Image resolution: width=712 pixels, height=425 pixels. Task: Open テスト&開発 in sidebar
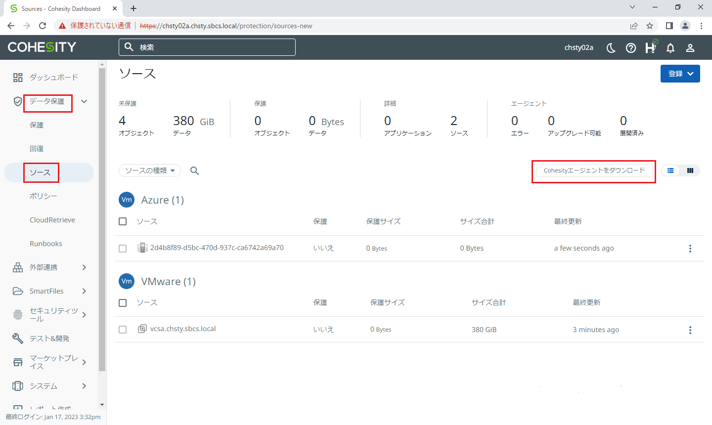[x=49, y=339]
